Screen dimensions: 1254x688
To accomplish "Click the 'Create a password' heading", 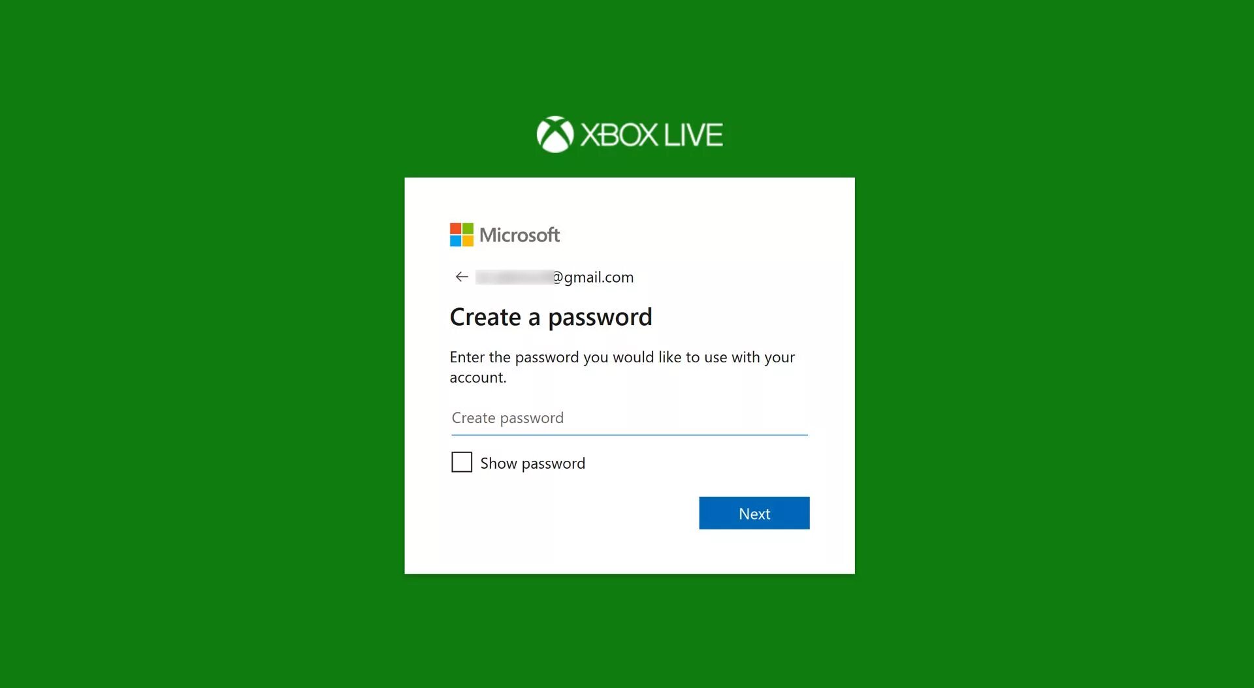I will click(551, 317).
